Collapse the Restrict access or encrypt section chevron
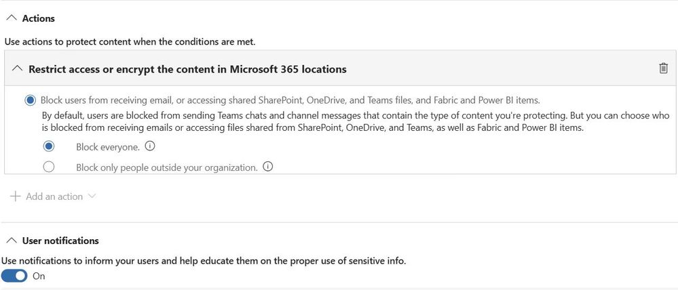Screen dimensions: 678x290 (17, 69)
